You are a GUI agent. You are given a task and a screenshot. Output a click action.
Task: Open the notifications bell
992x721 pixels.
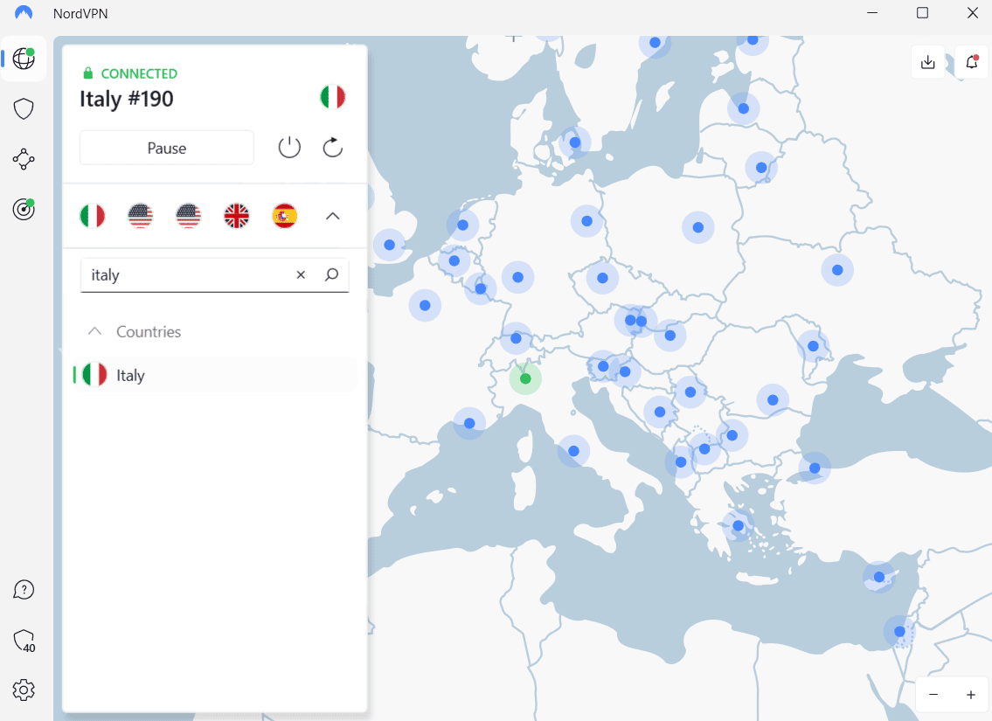point(972,62)
